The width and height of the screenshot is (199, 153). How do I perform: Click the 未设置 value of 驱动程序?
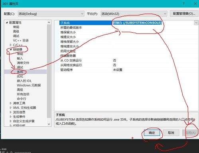click(118, 70)
